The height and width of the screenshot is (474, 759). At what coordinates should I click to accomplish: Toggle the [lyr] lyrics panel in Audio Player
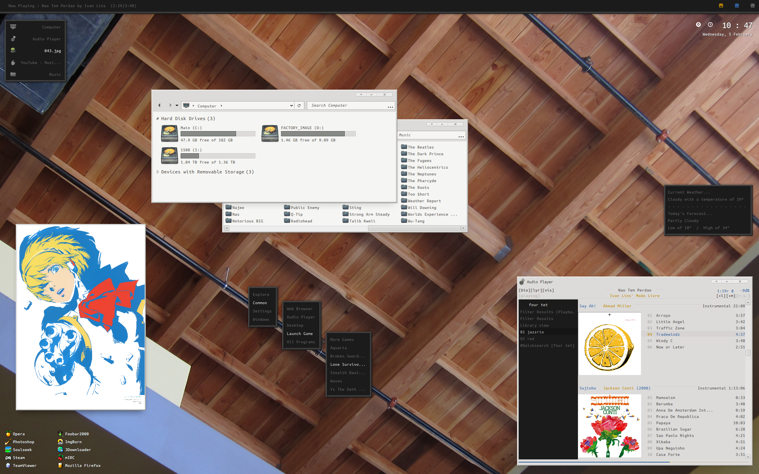point(536,290)
